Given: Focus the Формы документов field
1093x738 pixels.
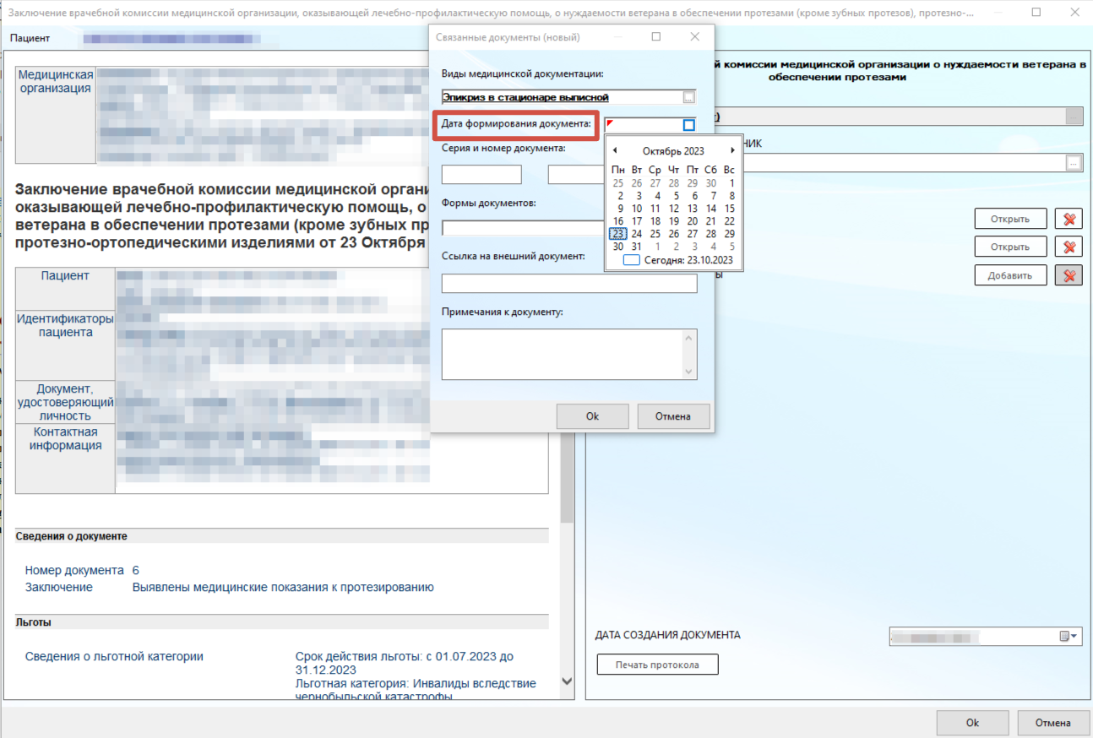Looking at the screenshot, I should (524, 229).
